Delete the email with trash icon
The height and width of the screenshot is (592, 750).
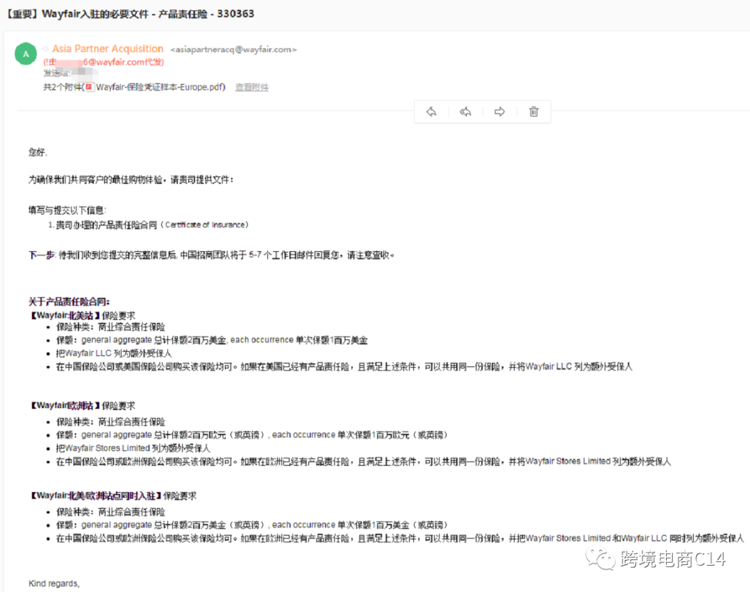click(534, 112)
